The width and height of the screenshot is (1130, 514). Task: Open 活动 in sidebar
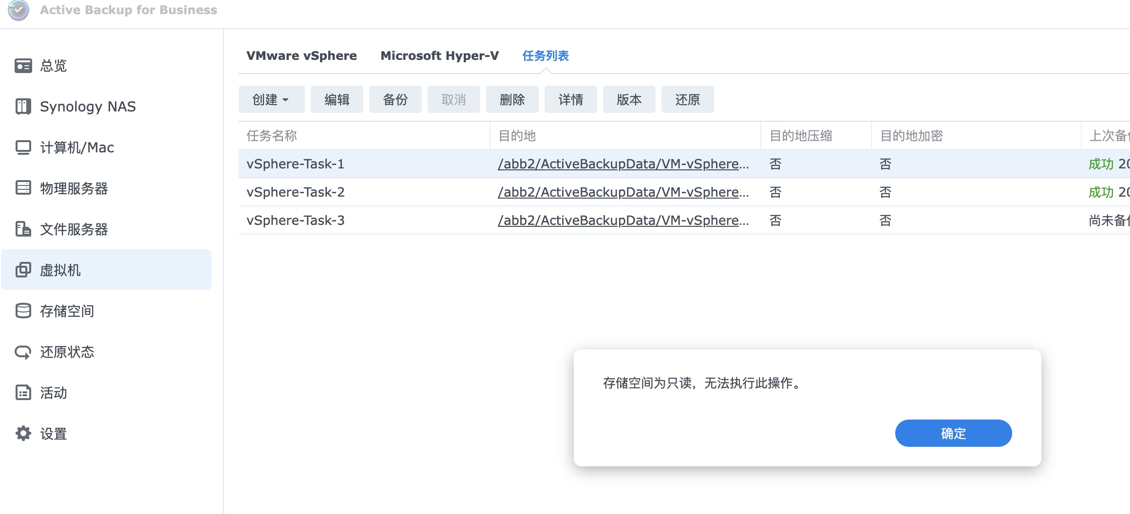point(106,393)
